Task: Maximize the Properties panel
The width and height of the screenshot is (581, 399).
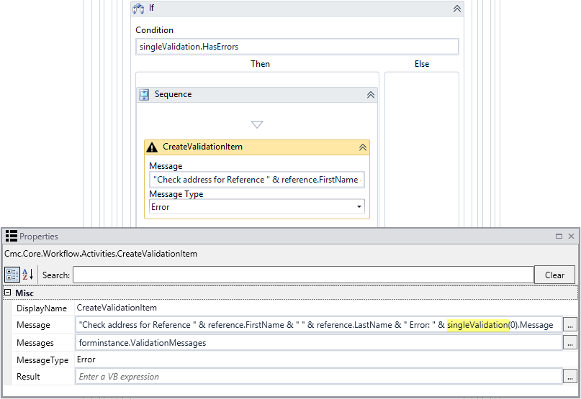Action: point(559,236)
